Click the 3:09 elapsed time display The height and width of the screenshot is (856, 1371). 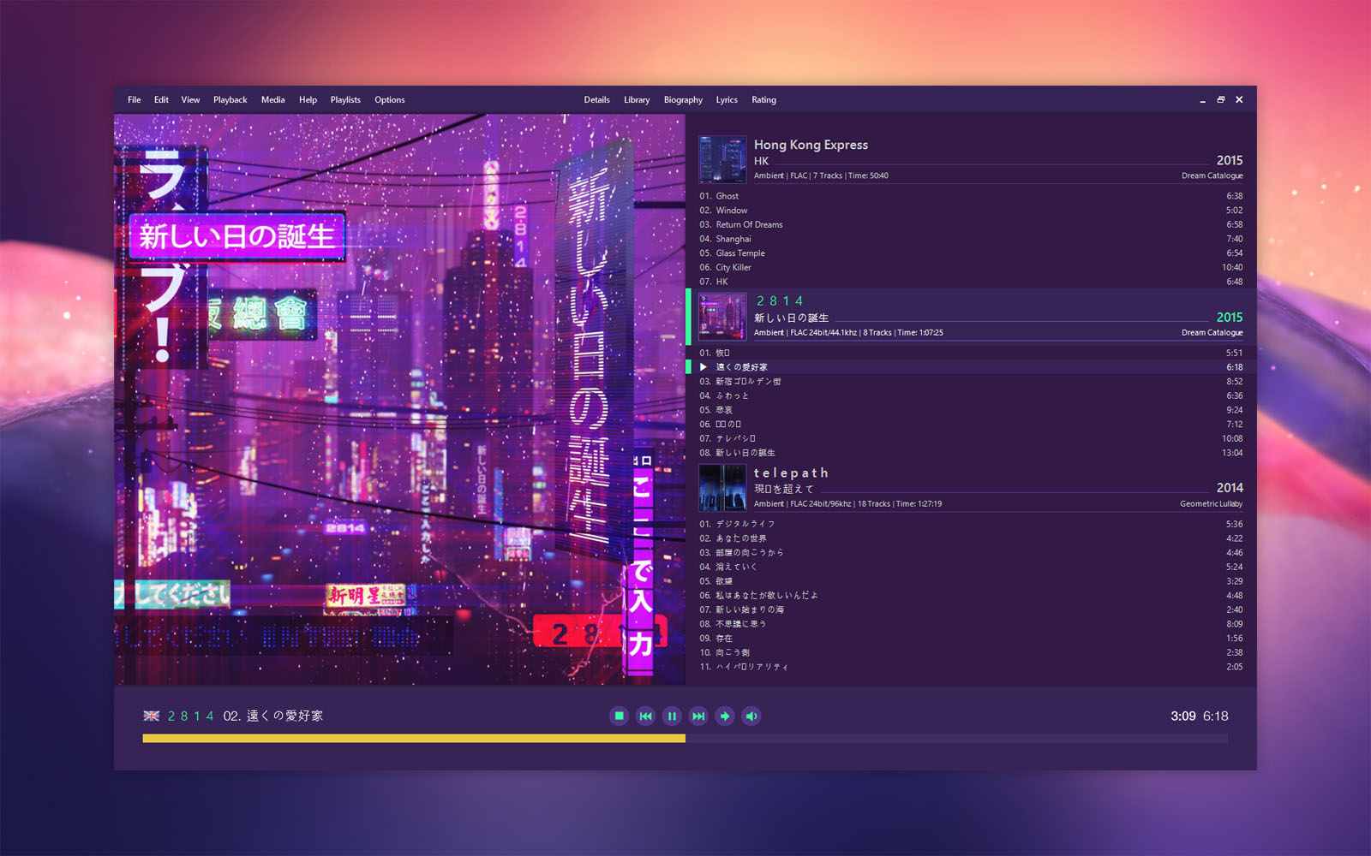[1182, 716]
